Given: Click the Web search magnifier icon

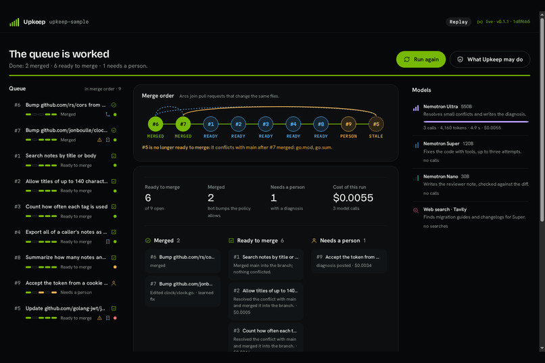Looking at the screenshot, I should 416,210.
